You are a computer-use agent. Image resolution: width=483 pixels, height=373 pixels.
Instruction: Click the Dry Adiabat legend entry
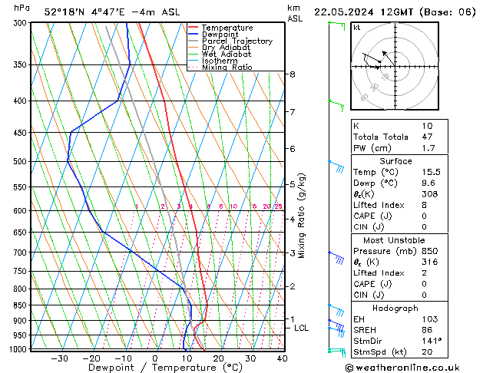click(220, 48)
